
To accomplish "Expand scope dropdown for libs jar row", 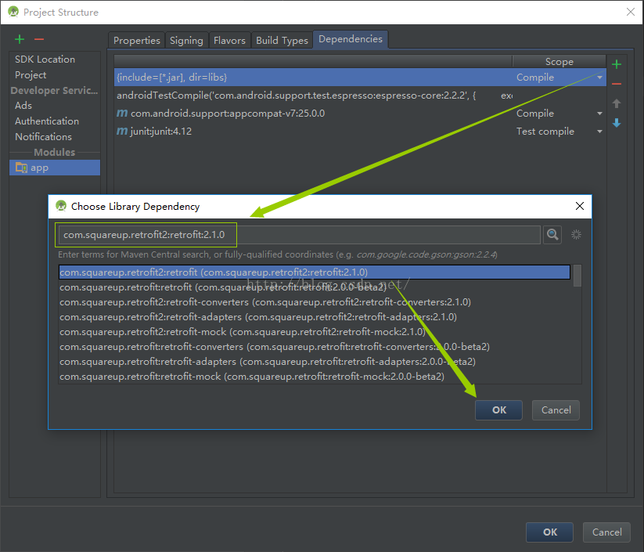I will coord(599,78).
